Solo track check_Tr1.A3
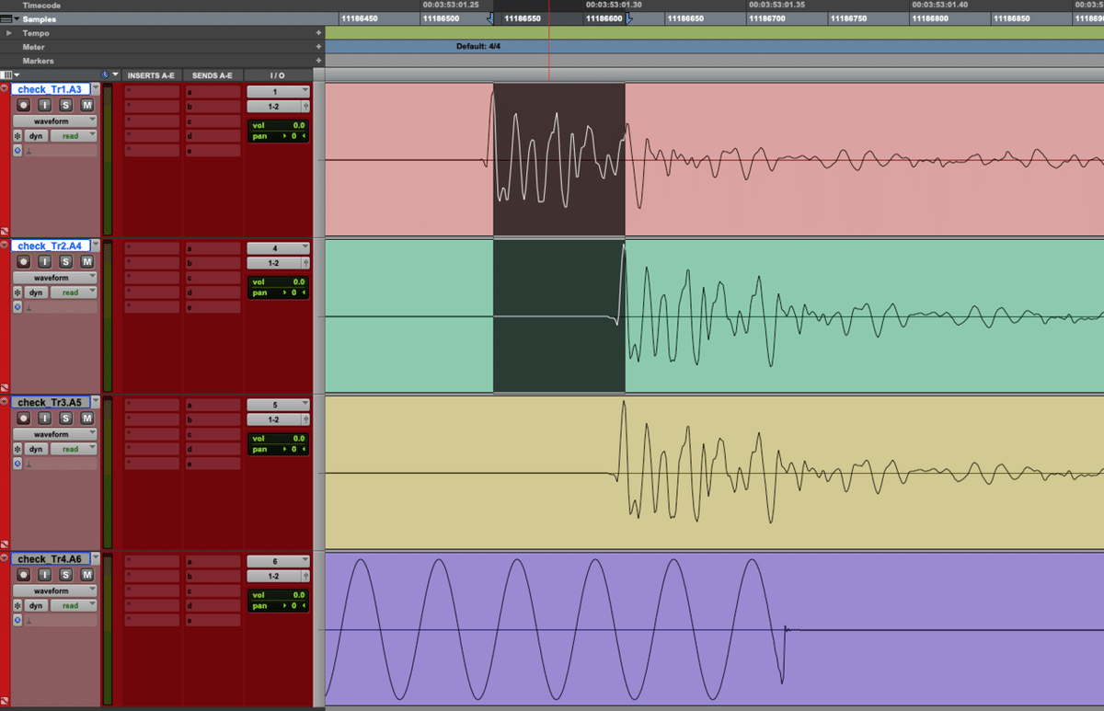This screenshot has height=711, width=1104. click(x=66, y=106)
